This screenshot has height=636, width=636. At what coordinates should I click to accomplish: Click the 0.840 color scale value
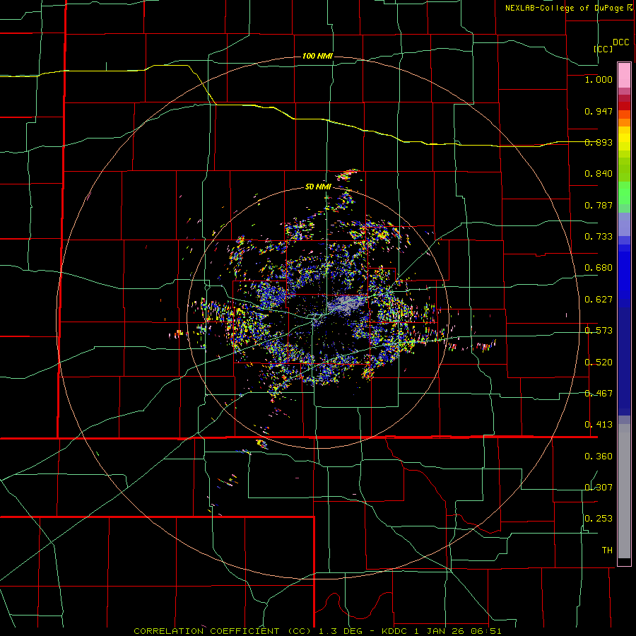(x=599, y=174)
